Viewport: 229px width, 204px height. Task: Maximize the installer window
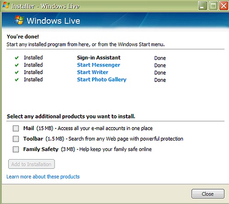(x=213, y=6)
